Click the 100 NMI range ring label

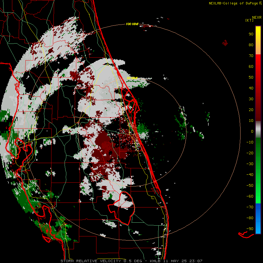[132, 24]
